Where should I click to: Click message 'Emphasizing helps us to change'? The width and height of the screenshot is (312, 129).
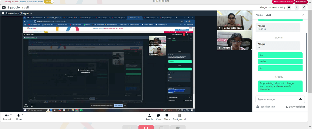(280, 86)
